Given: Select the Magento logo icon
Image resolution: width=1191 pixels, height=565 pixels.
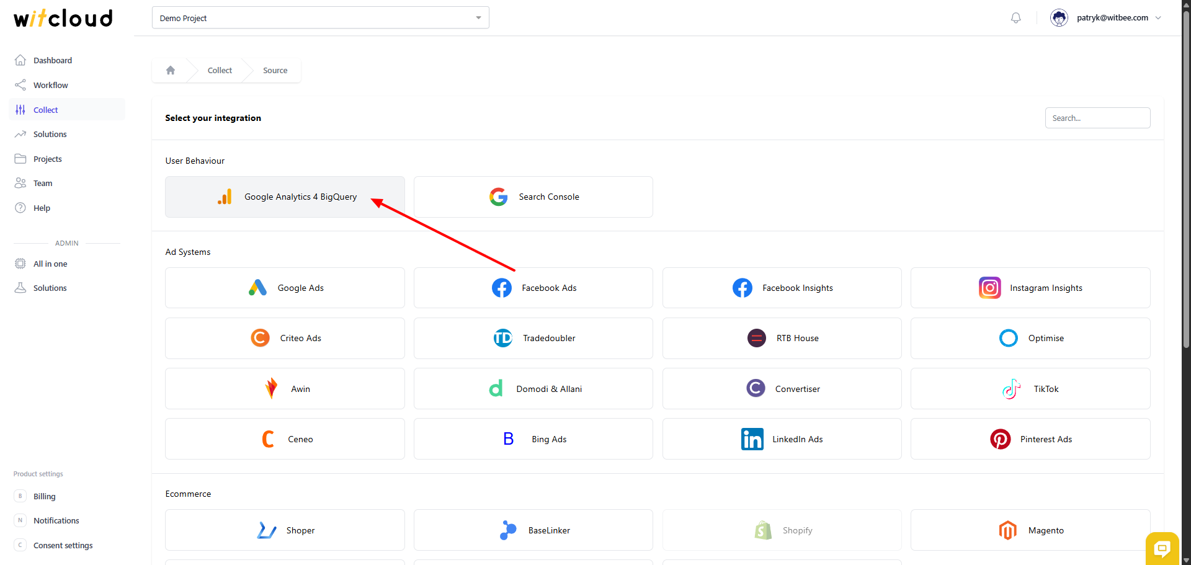Looking at the screenshot, I should [1007, 530].
